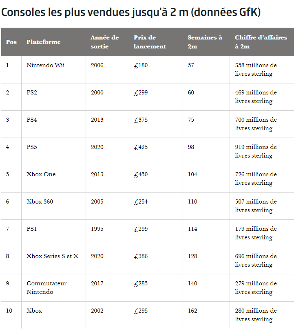Click the 'Pos' column header
The height and width of the screenshot is (335, 294).
[x=11, y=42]
